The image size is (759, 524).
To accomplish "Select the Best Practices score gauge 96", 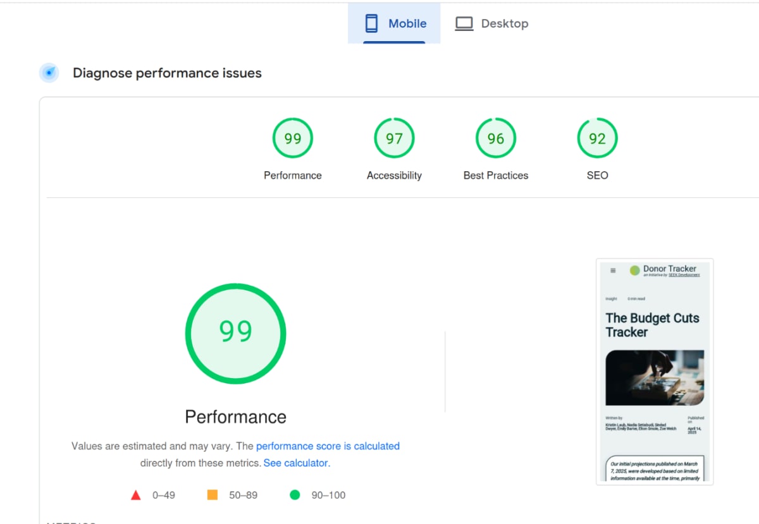I will coord(496,138).
